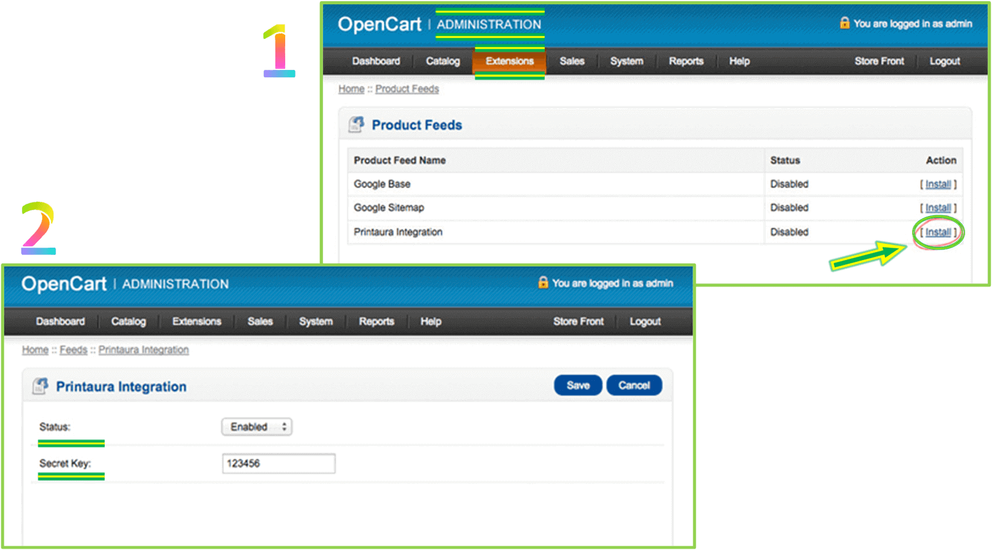992x550 pixels.
Task: Click OpenCart logo in Printaura Integration window
Action: [64, 284]
